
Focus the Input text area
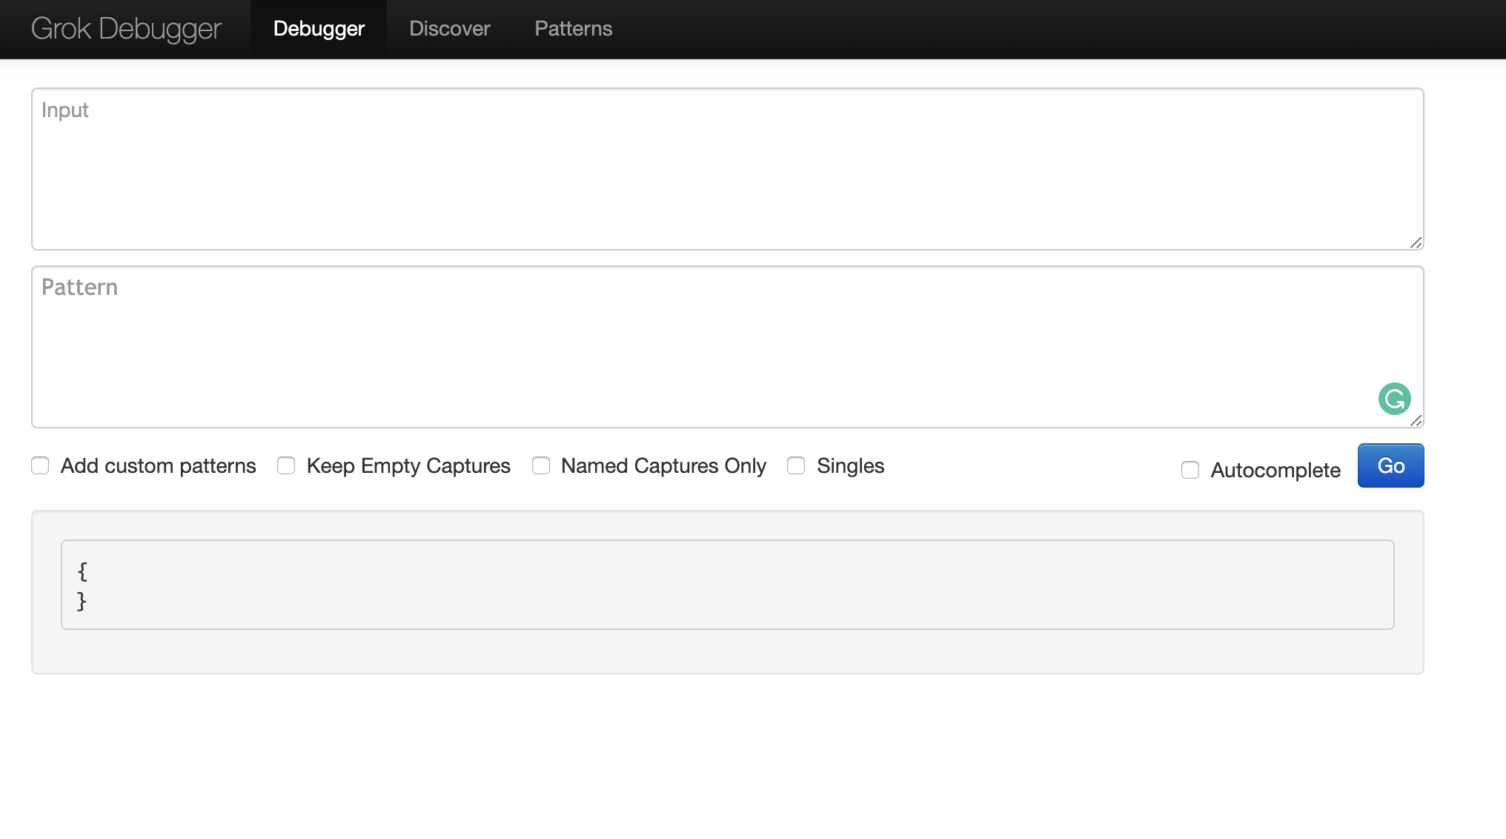(x=726, y=169)
